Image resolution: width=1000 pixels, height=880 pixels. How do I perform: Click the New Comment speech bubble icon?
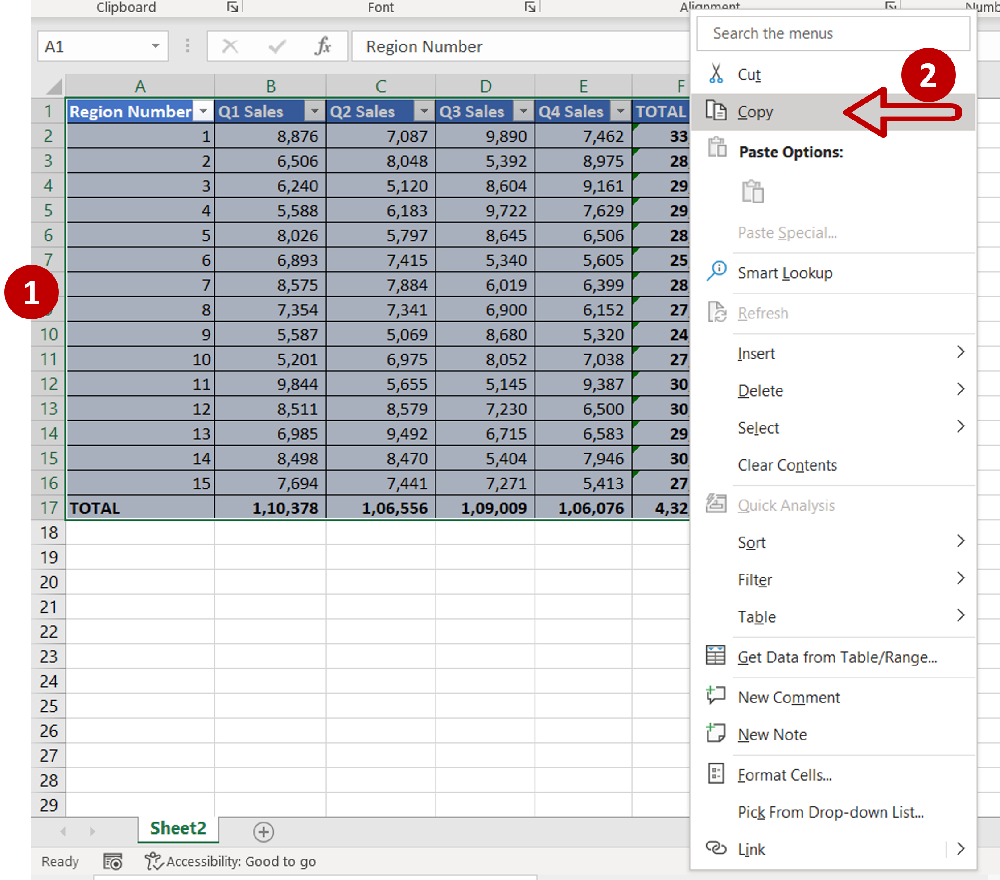(x=716, y=696)
